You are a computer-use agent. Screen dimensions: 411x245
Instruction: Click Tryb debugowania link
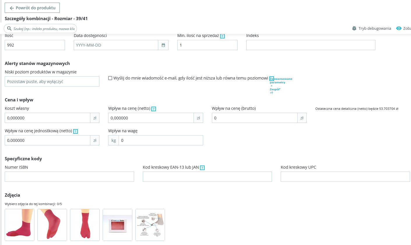coord(375,28)
